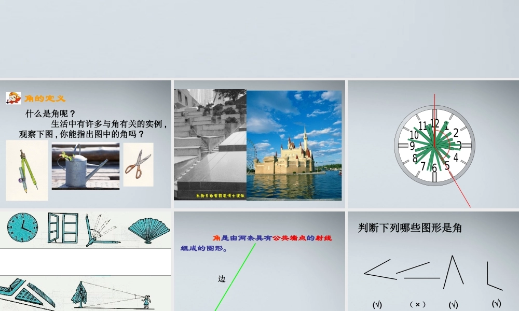Open the slide with fan and window drawings
This screenshot has height=311, width=519.
[x=86, y=261]
